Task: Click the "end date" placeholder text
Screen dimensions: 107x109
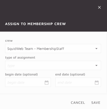Action: tap(65, 83)
